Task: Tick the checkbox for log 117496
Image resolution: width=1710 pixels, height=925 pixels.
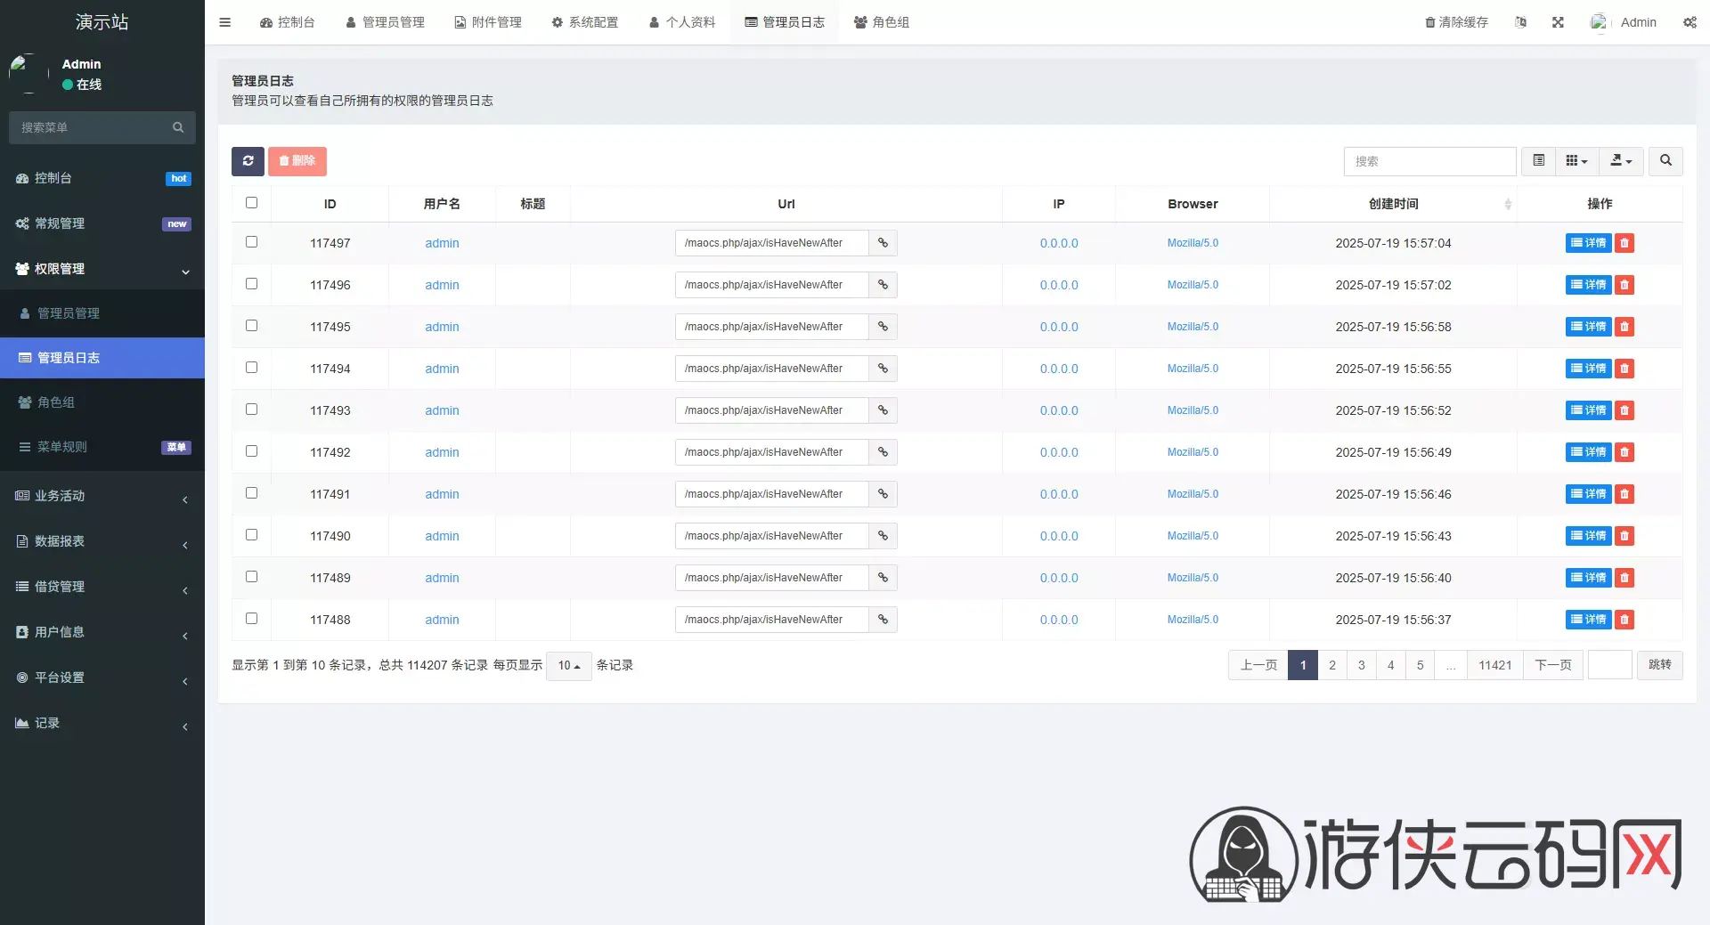Action: [251, 284]
